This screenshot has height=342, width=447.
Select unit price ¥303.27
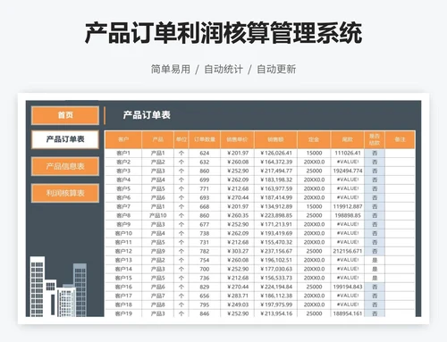pyautogui.click(x=238, y=251)
